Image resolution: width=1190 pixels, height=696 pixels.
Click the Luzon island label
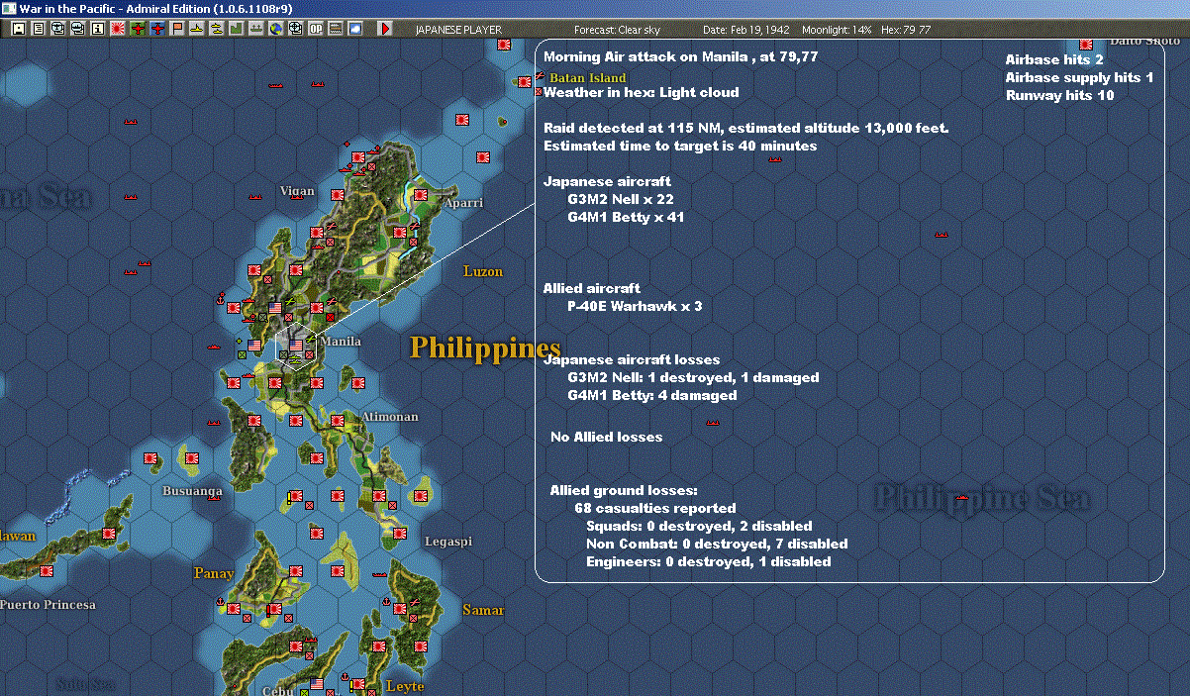483,270
